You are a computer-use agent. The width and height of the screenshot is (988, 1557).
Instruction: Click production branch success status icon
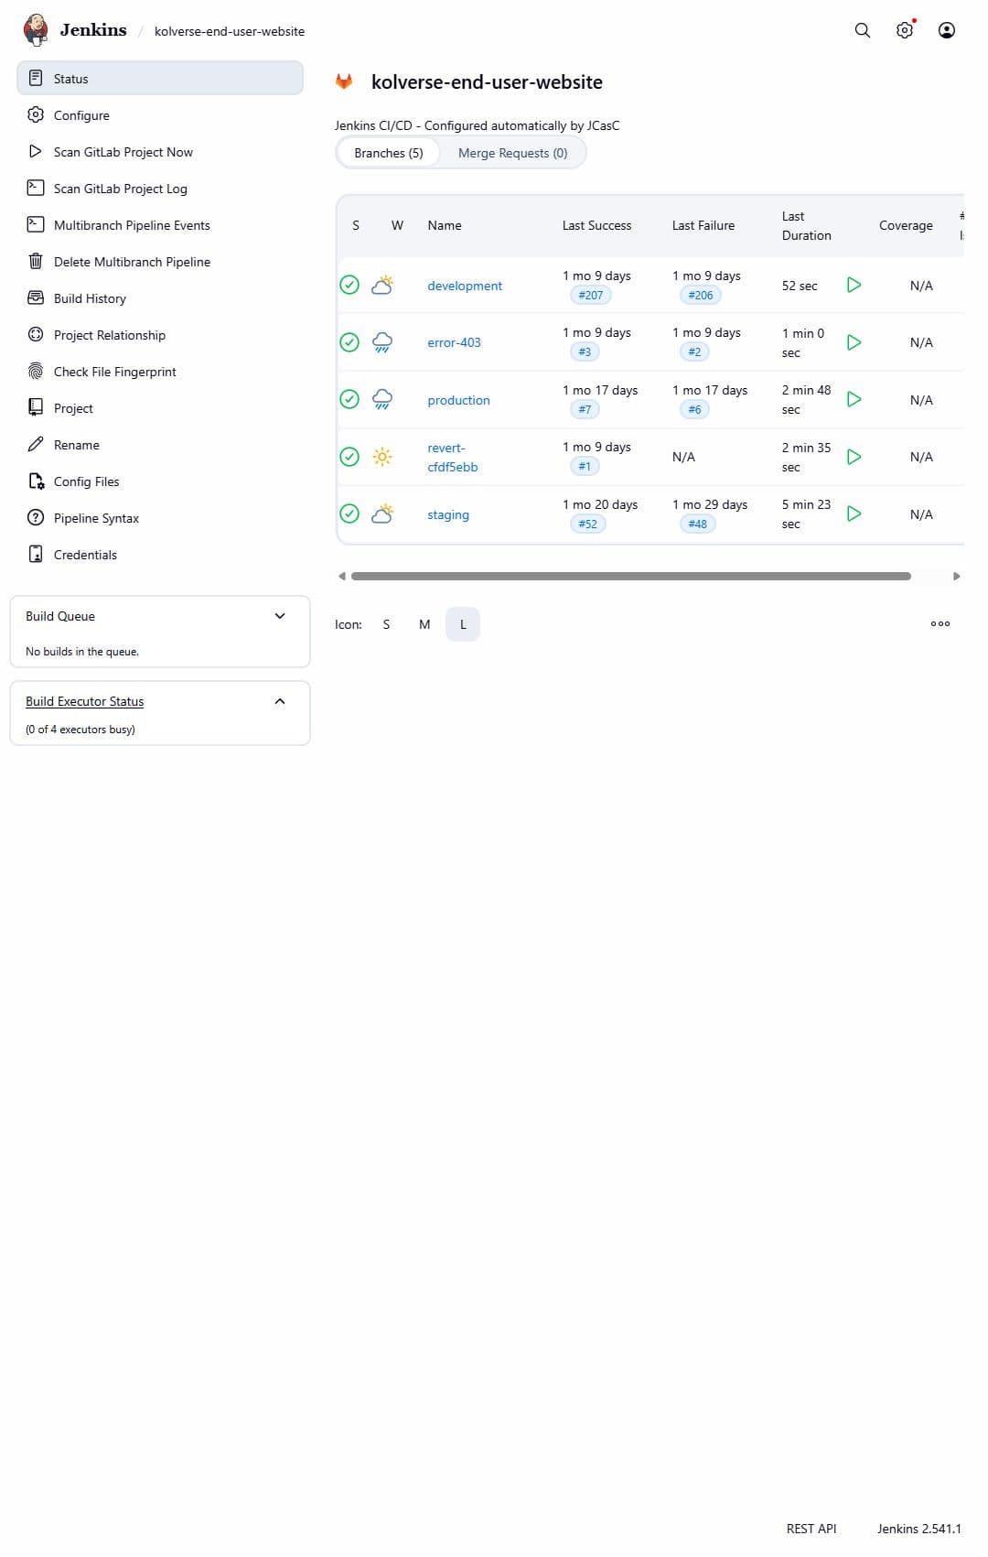pos(349,399)
